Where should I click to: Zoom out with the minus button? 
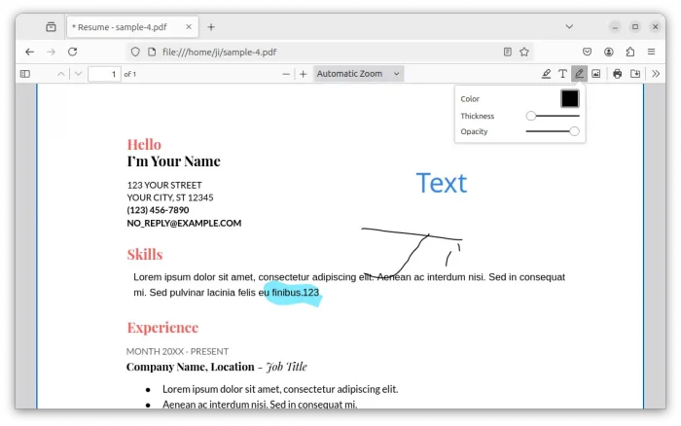tap(286, 74)
